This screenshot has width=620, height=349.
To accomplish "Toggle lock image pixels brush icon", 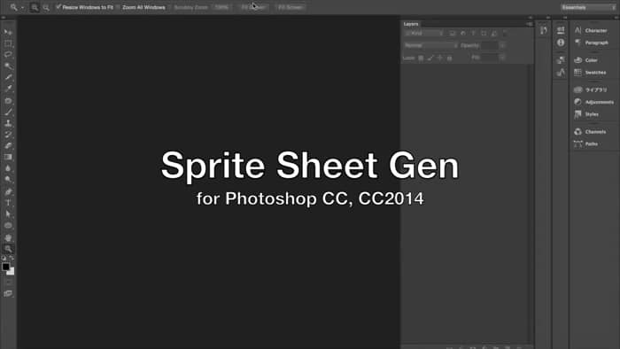I will point(430,58).
